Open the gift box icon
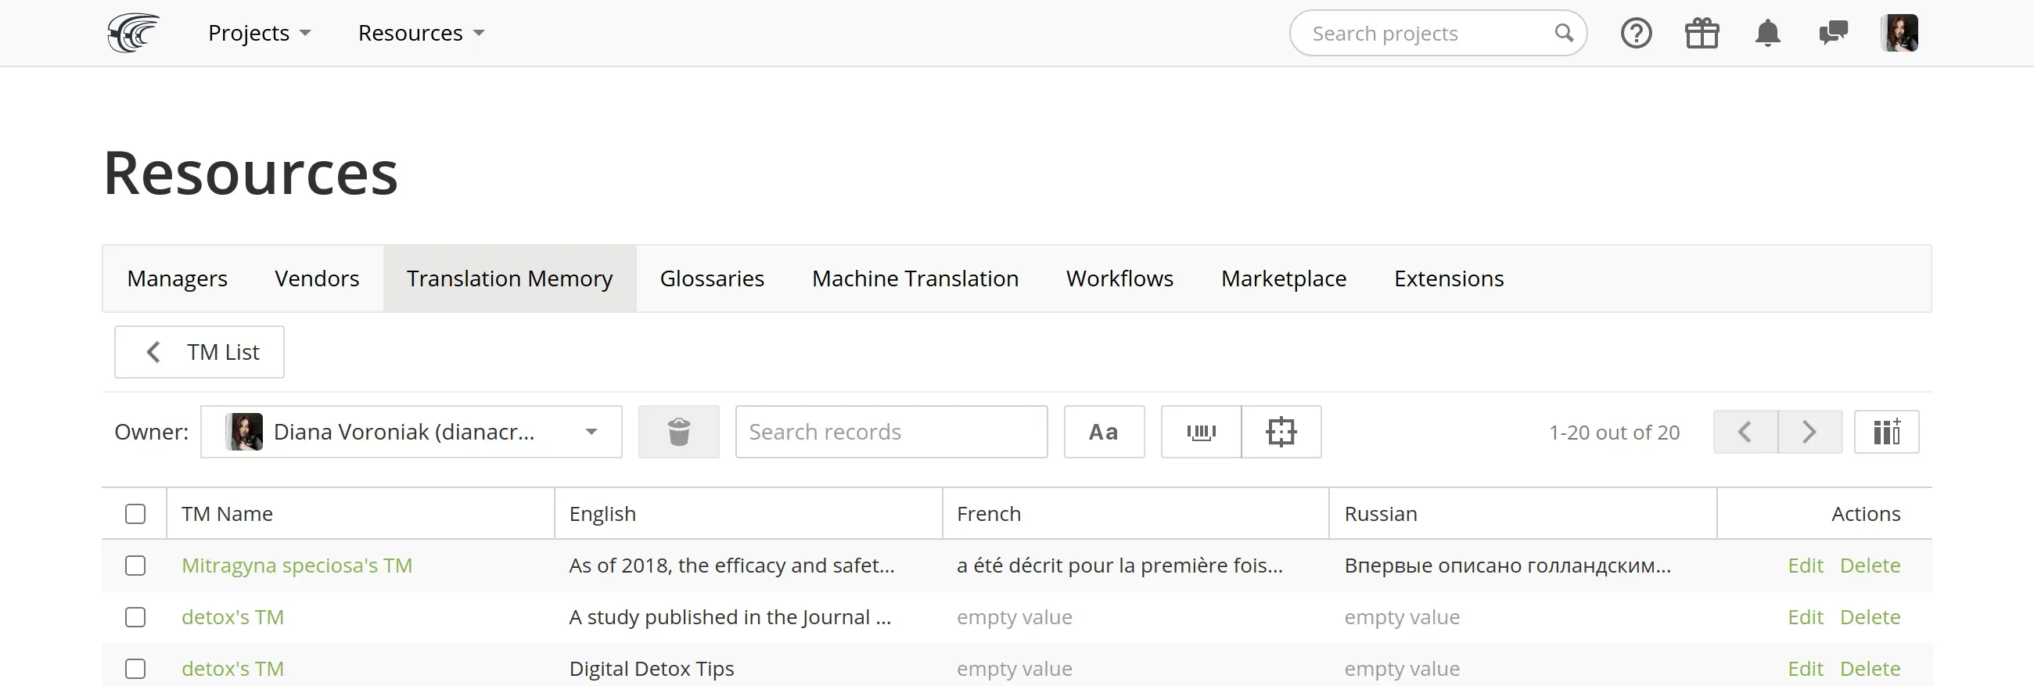Viewport: 2034px width, 686px height. (1702, 33)
